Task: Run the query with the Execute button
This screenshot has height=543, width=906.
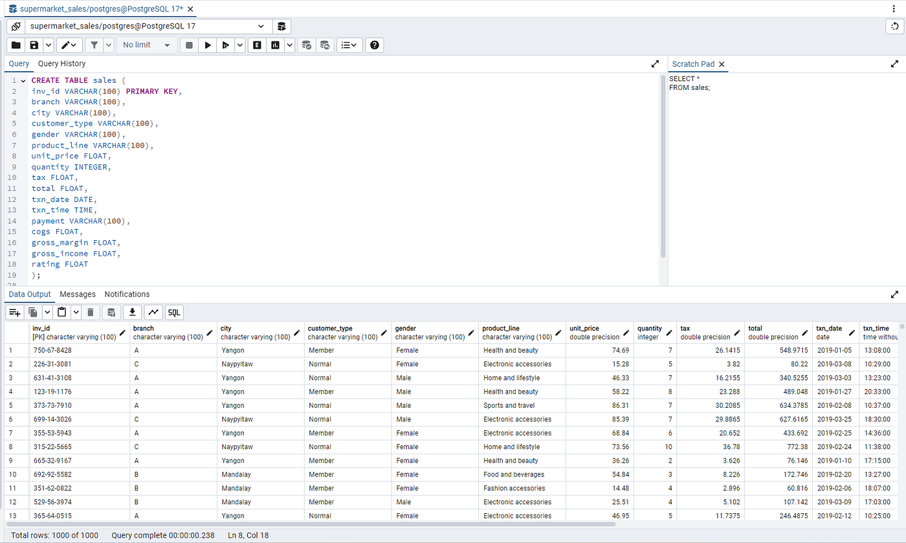Action: point(207,45)
